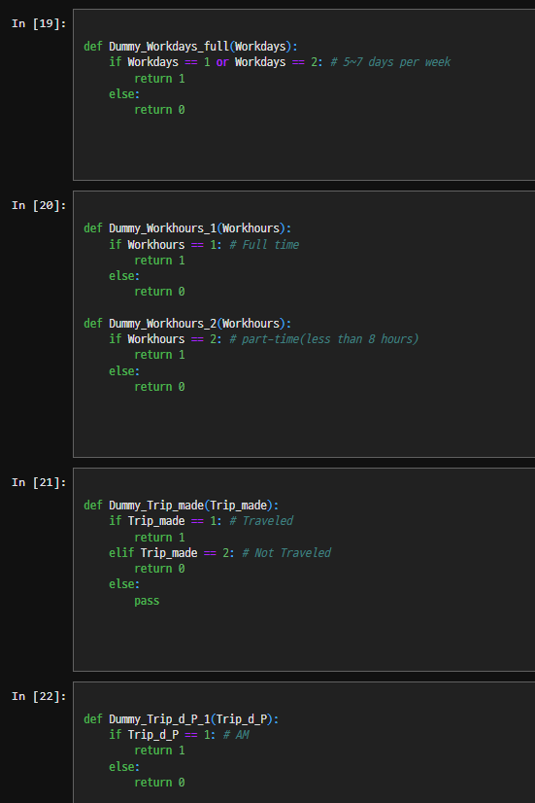Click the 'pass' statement in cell 21
The height and width of the screenshot is (803, 535).
point(147,601)
